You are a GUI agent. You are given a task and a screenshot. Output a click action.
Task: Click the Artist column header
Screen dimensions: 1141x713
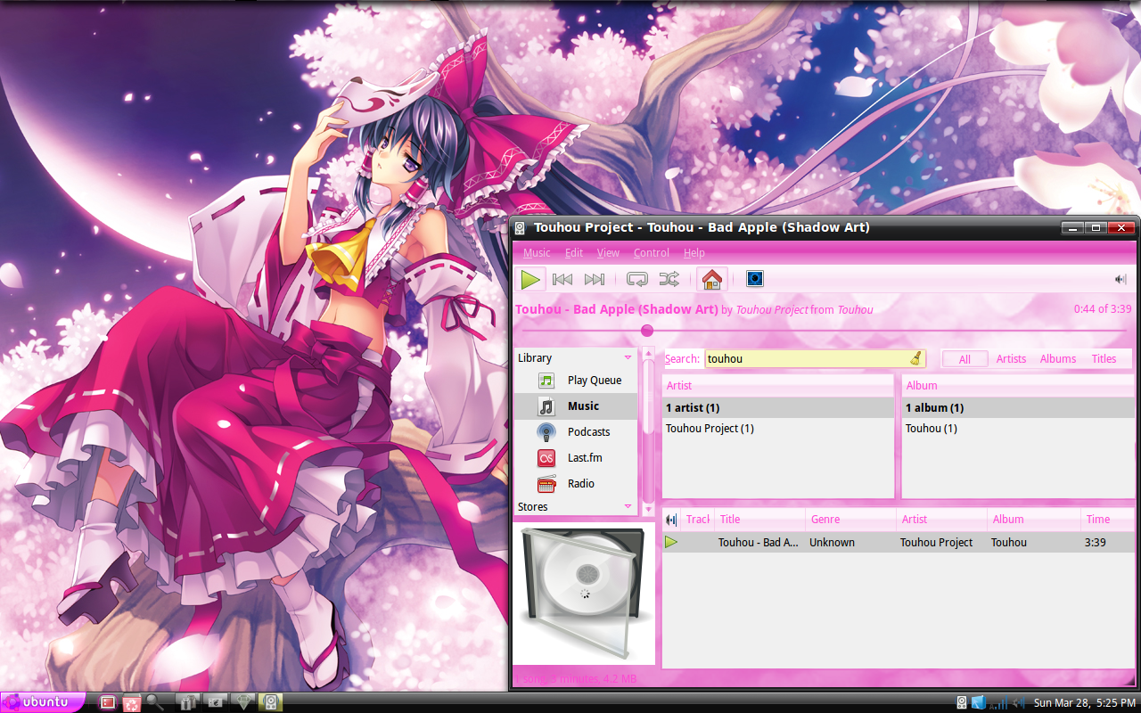pyautogui.click(x=777, y=386)
